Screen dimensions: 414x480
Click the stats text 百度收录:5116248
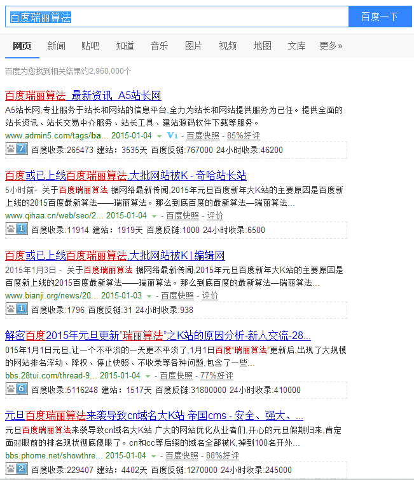tap(65, 390)
